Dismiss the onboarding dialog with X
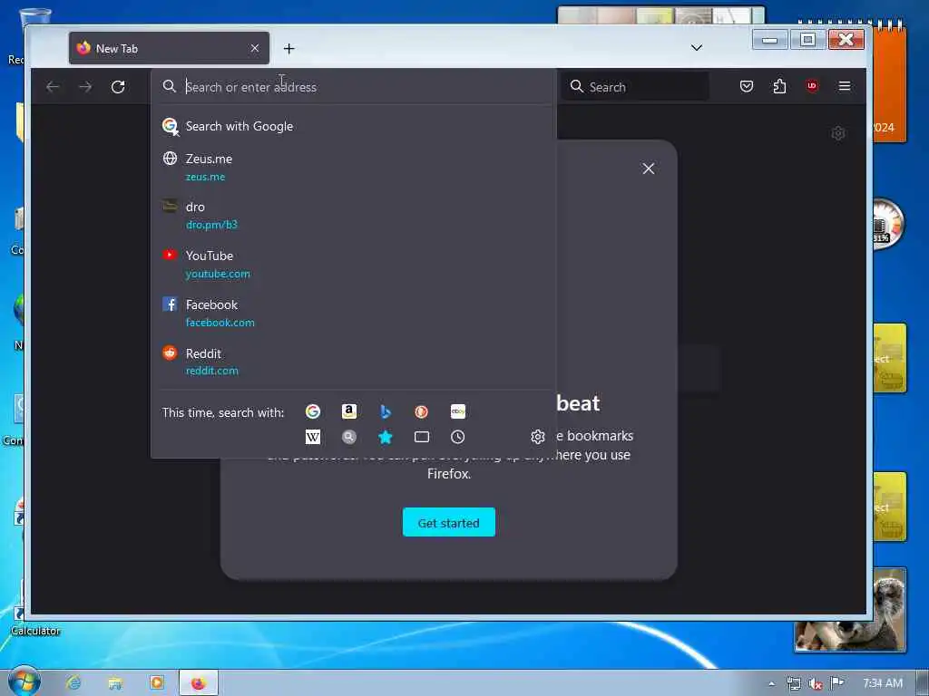The height and width of the screenshot is (696, 929). (648, 169)
